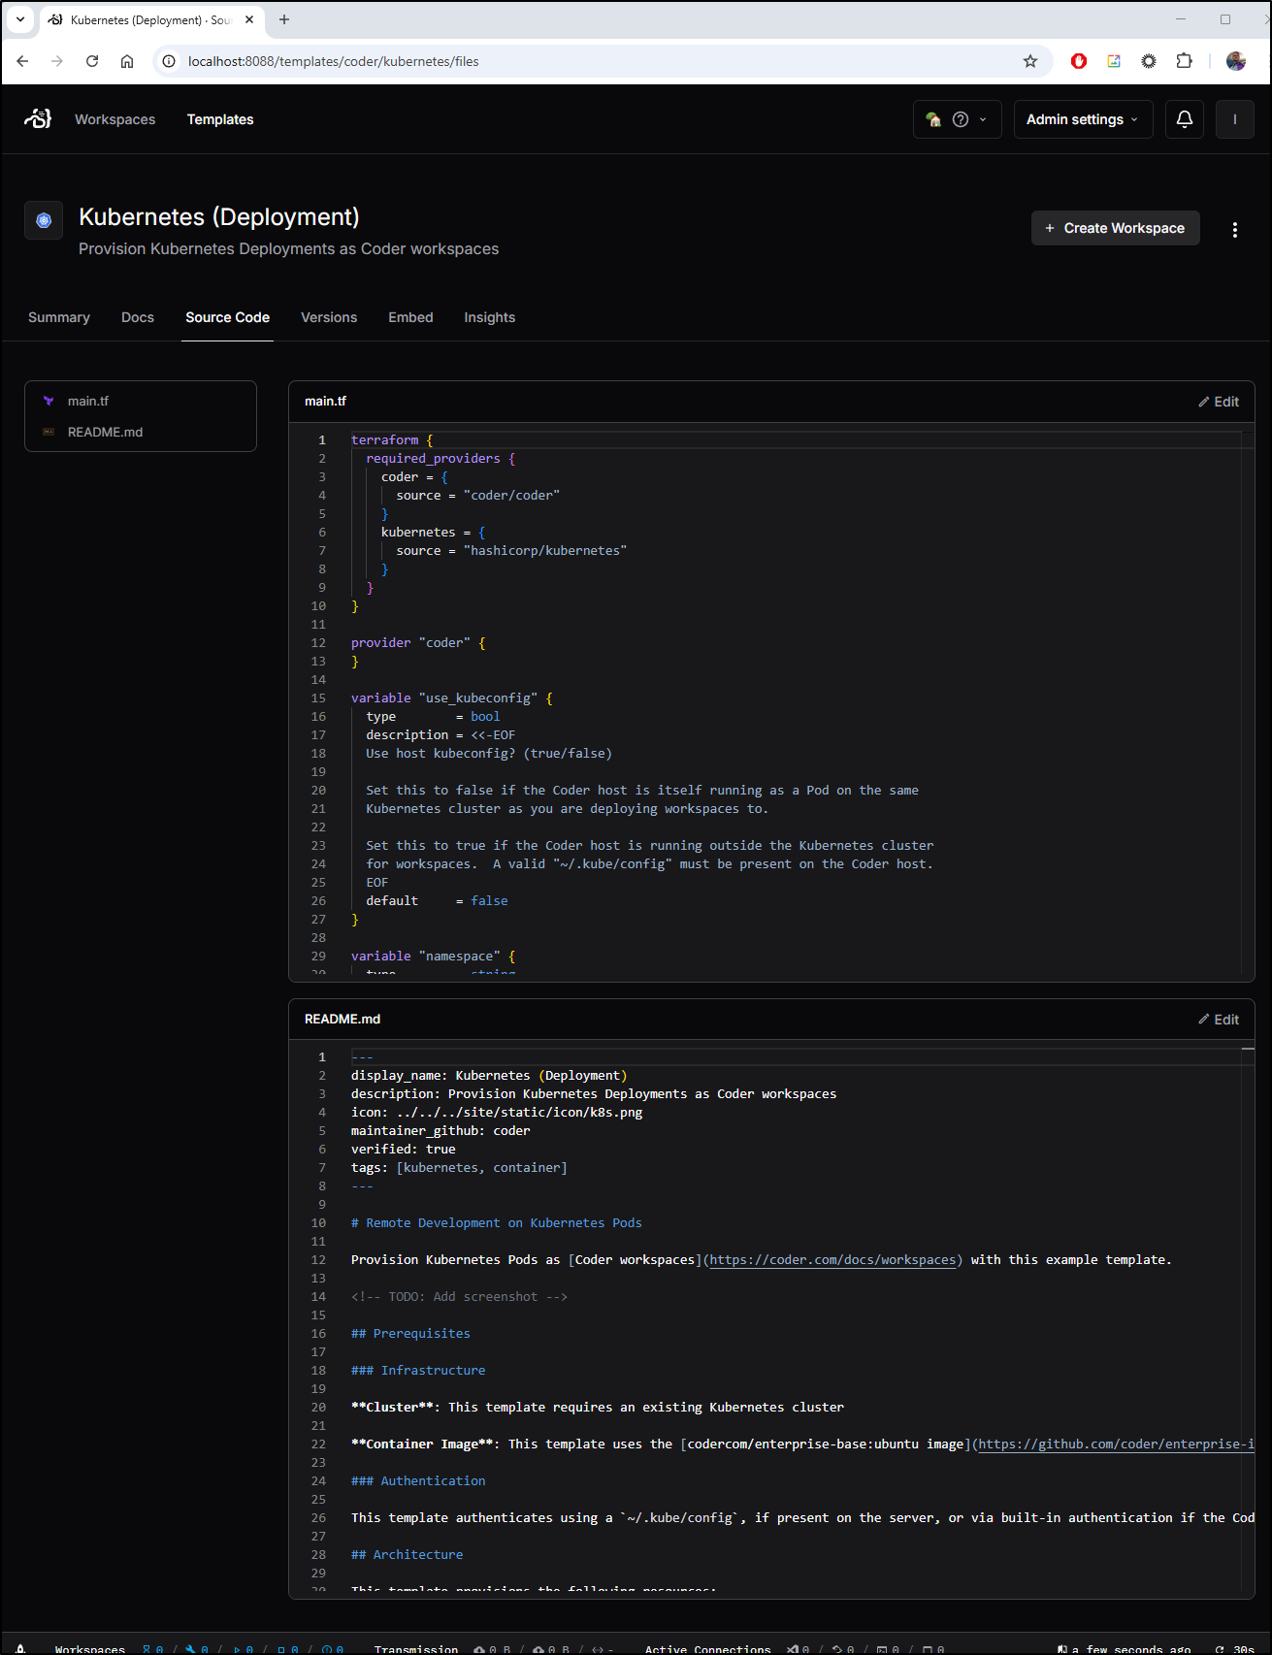
Task: Expand the Admin settings dropdown
Action: (x=1083, y=119)
